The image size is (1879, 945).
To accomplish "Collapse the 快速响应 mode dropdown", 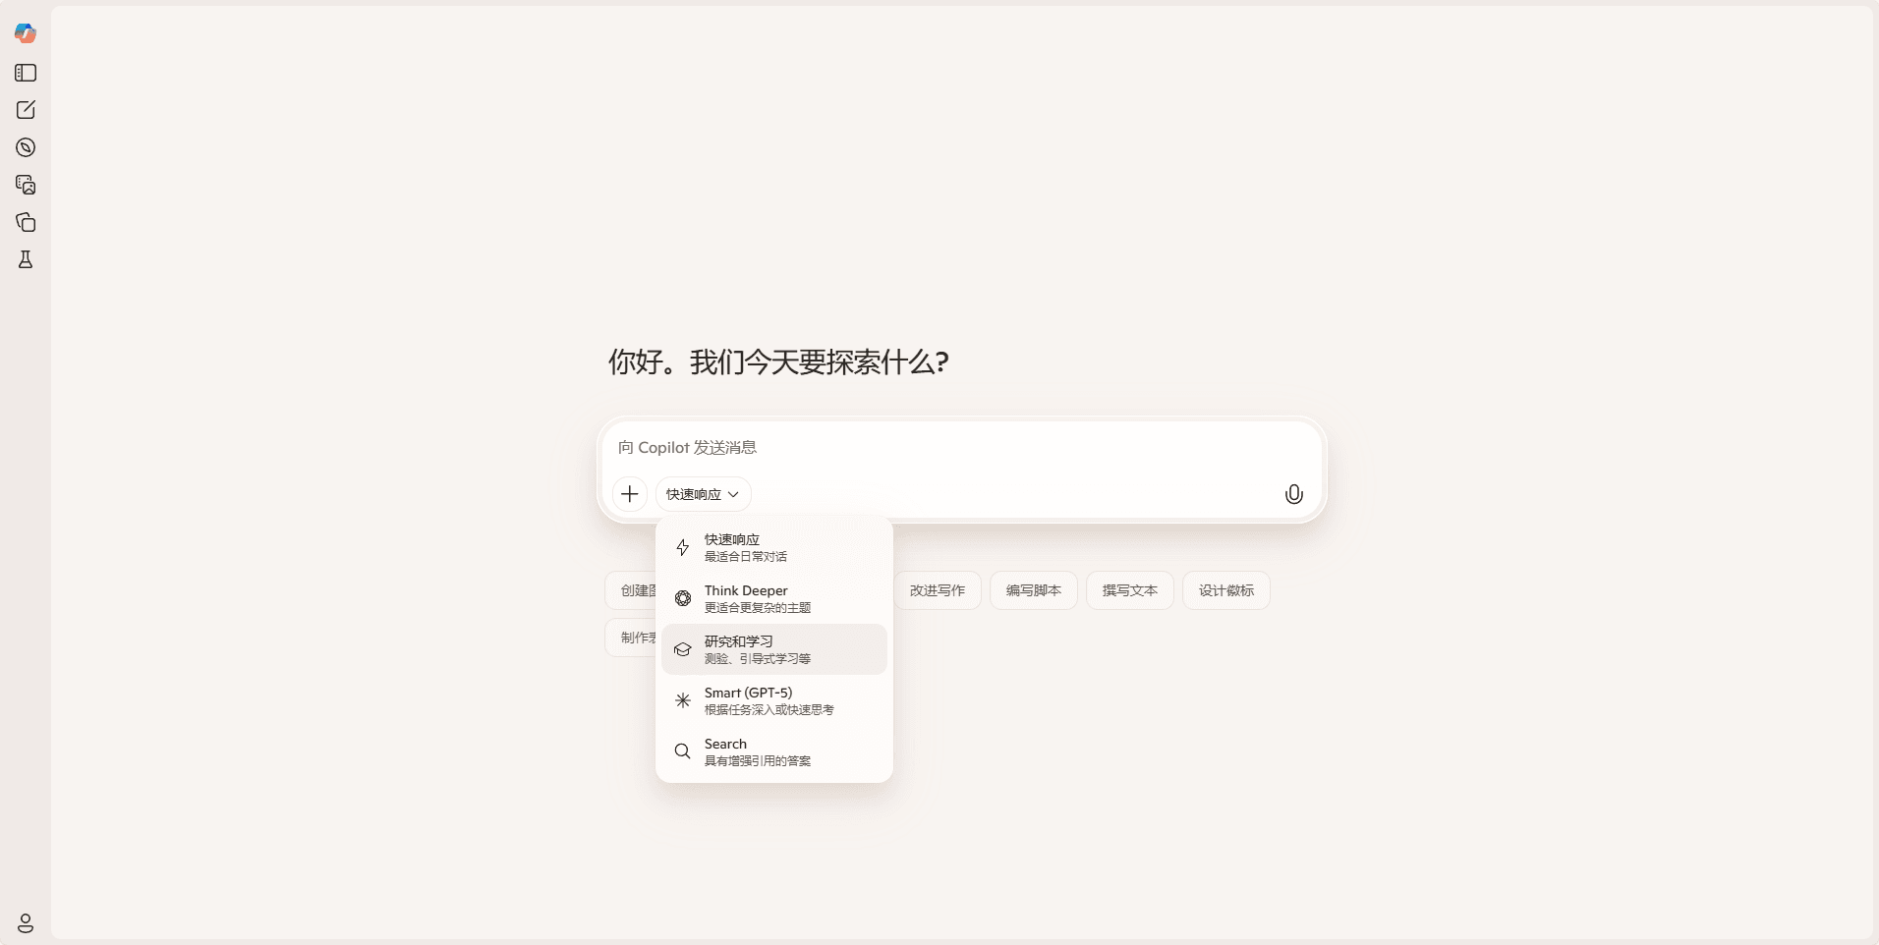I will 703,494.
